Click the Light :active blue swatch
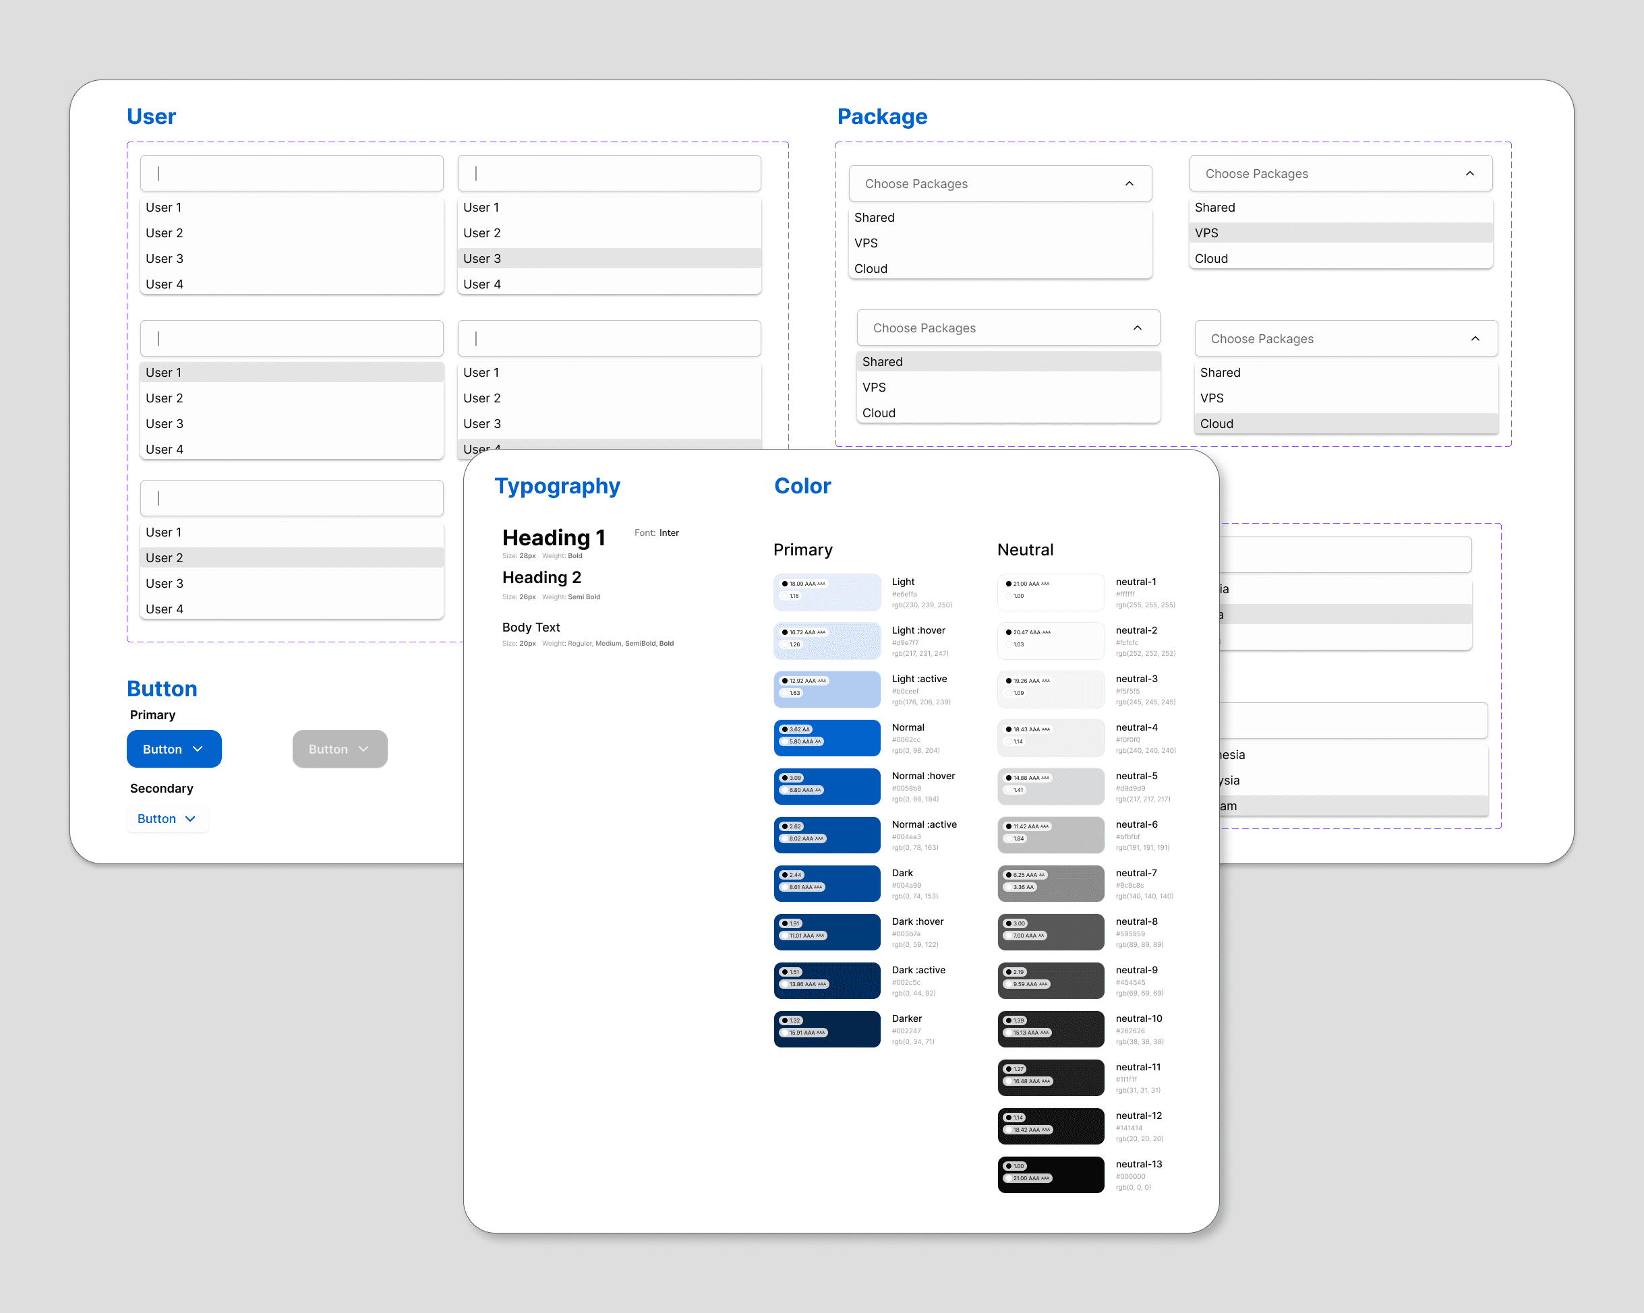 click(827, 688)
